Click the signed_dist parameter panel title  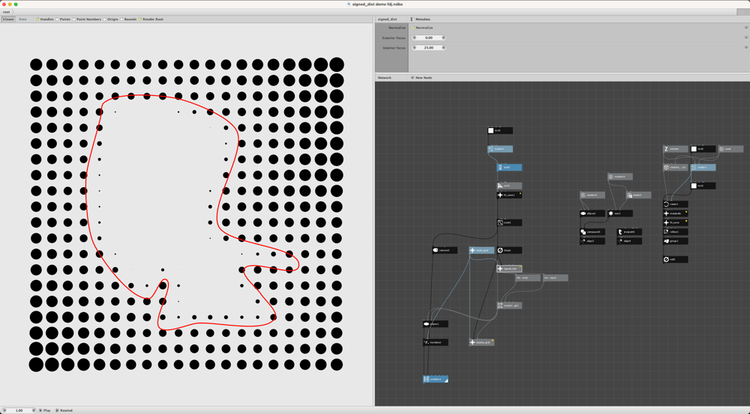point(387,19)
